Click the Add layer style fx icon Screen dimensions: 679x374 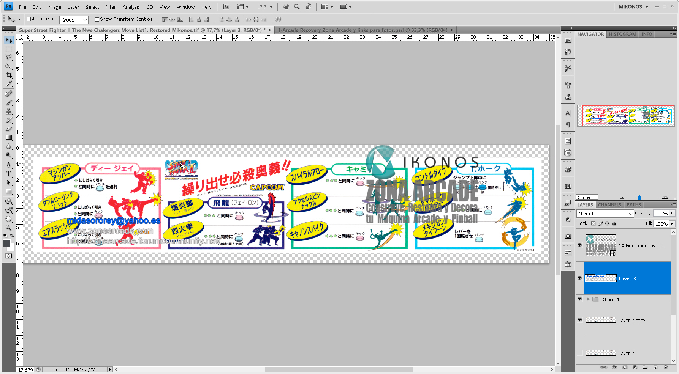pyautogui.click(x=614, y=367)
